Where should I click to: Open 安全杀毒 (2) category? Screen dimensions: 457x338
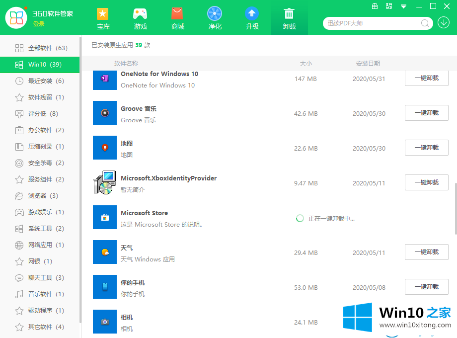click(x=40, y=163)
